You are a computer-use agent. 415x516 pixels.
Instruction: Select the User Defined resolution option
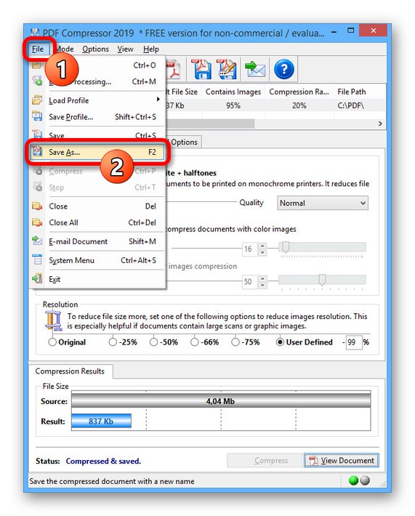pyautogui.click(x=280, y=342)
